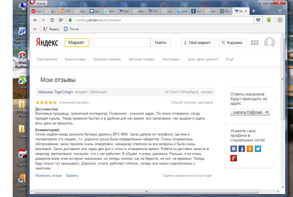Open Мой маркет button

[x=198, y=43]
